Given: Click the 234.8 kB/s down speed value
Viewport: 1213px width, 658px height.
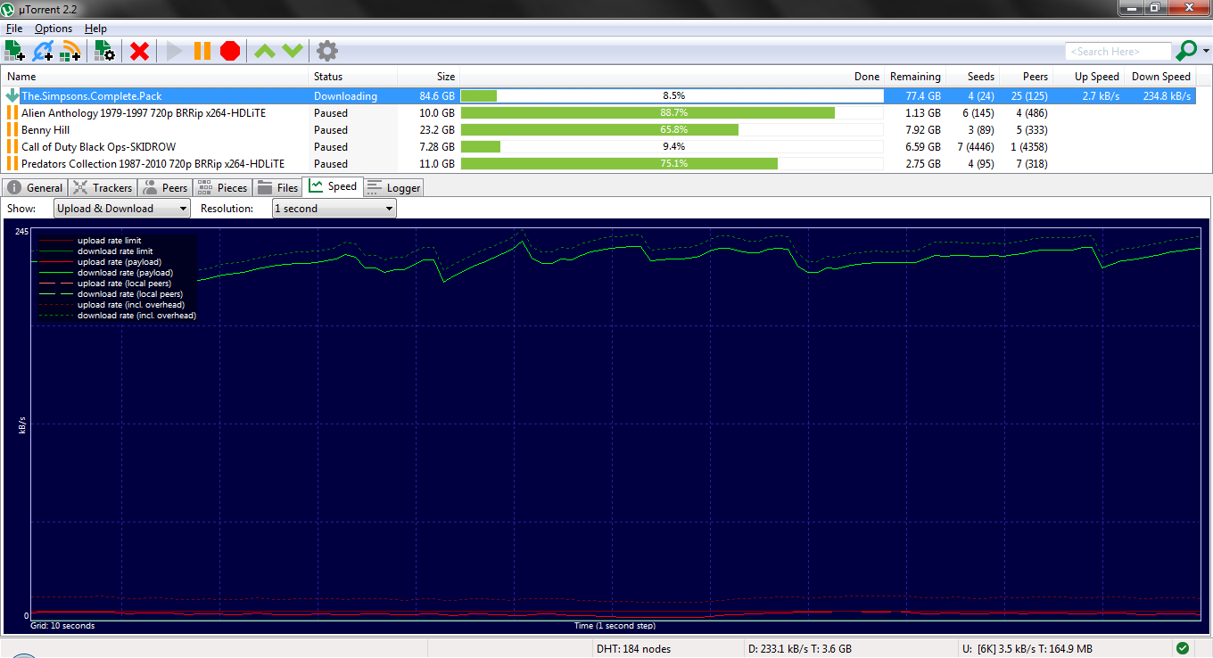Looking at the screenshot, I should tap(1167, 96).
